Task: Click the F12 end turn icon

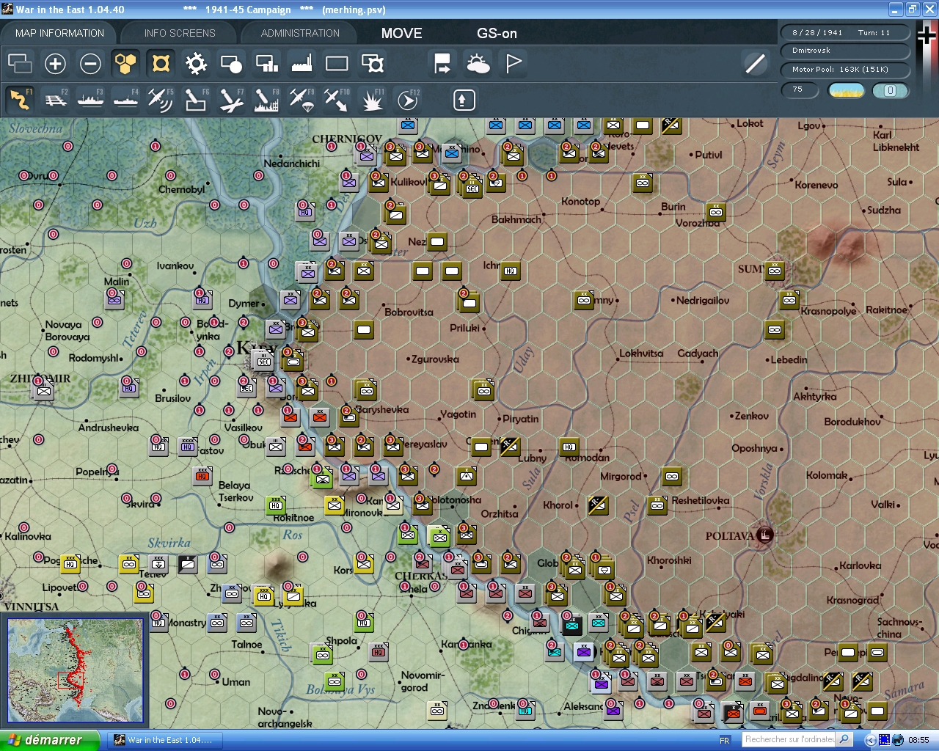Action: pos(408,100)
